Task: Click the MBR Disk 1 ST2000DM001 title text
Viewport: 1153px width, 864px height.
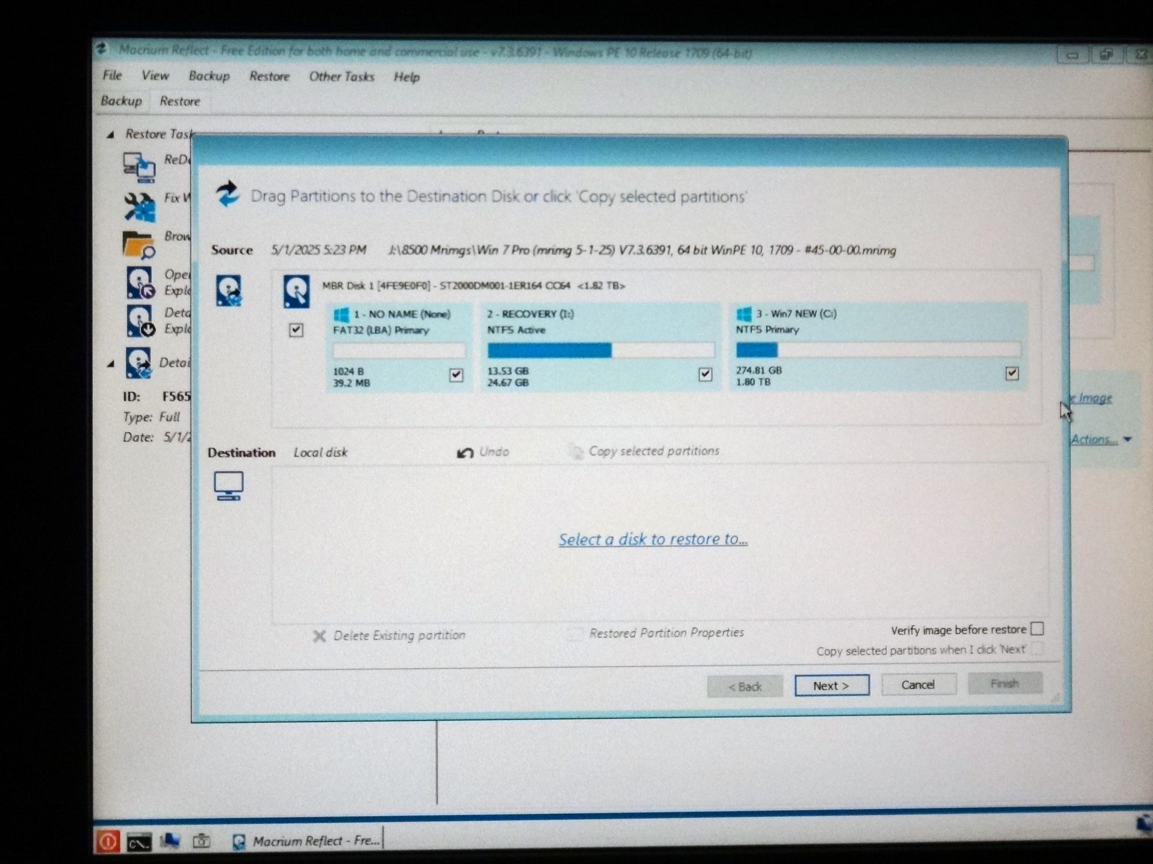Action: pos(473,285)
